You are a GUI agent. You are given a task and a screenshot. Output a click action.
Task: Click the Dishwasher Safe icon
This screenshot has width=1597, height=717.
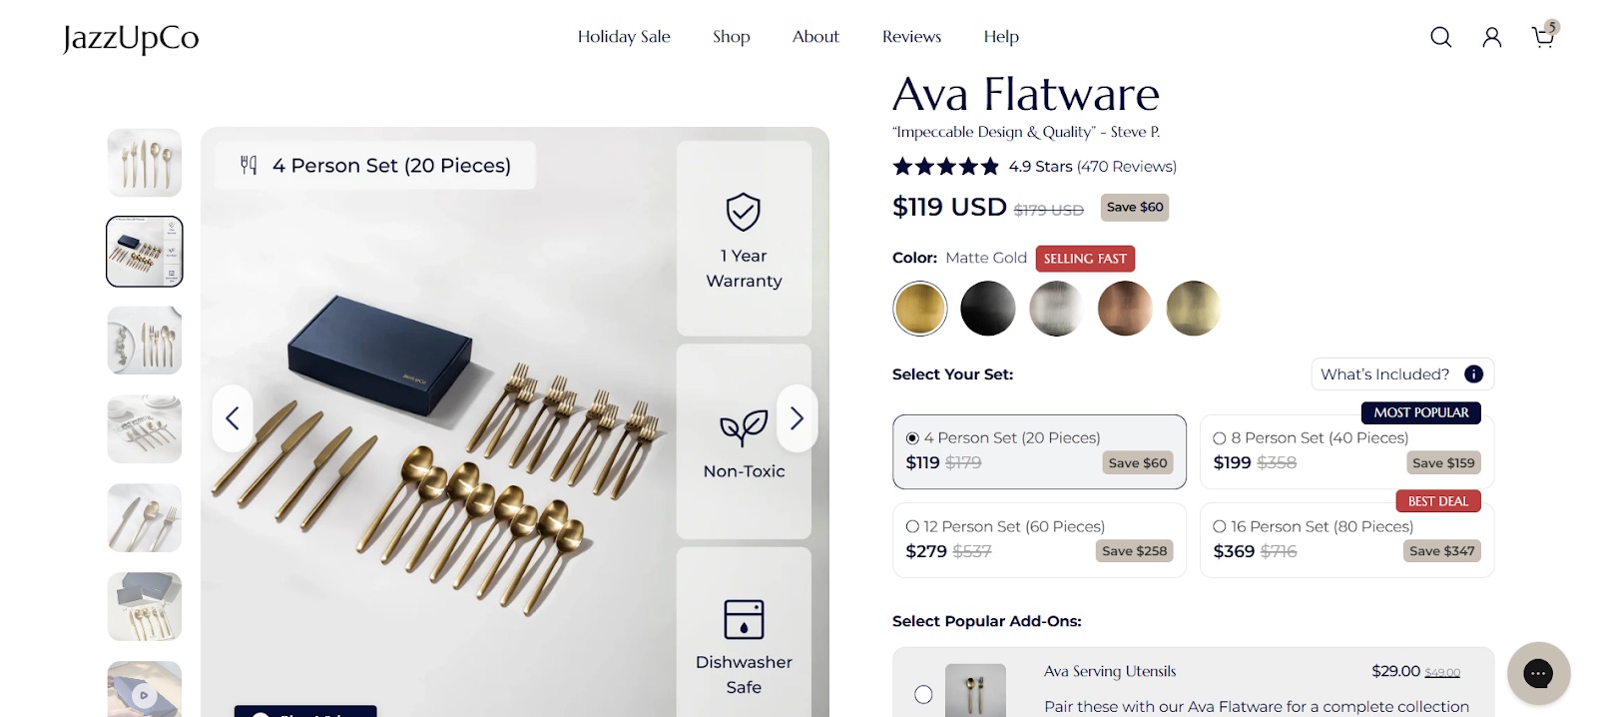pyautogui.click(x=744, y=619)
